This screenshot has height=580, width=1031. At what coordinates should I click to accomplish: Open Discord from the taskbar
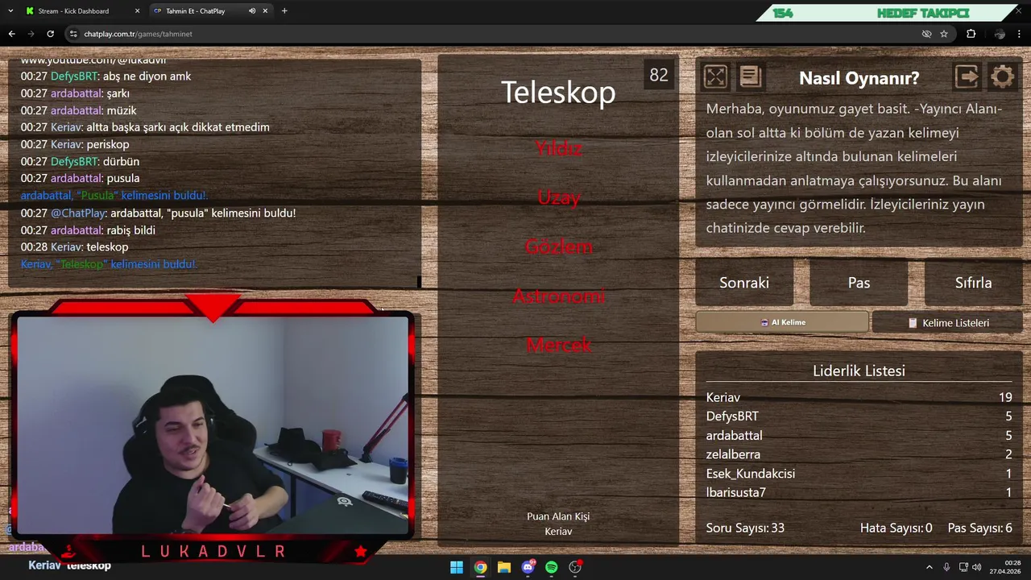click(x=528, y=567)
